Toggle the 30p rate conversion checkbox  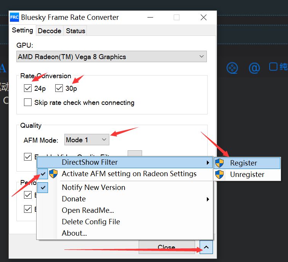pyautogui.click(x=59, y=88)
